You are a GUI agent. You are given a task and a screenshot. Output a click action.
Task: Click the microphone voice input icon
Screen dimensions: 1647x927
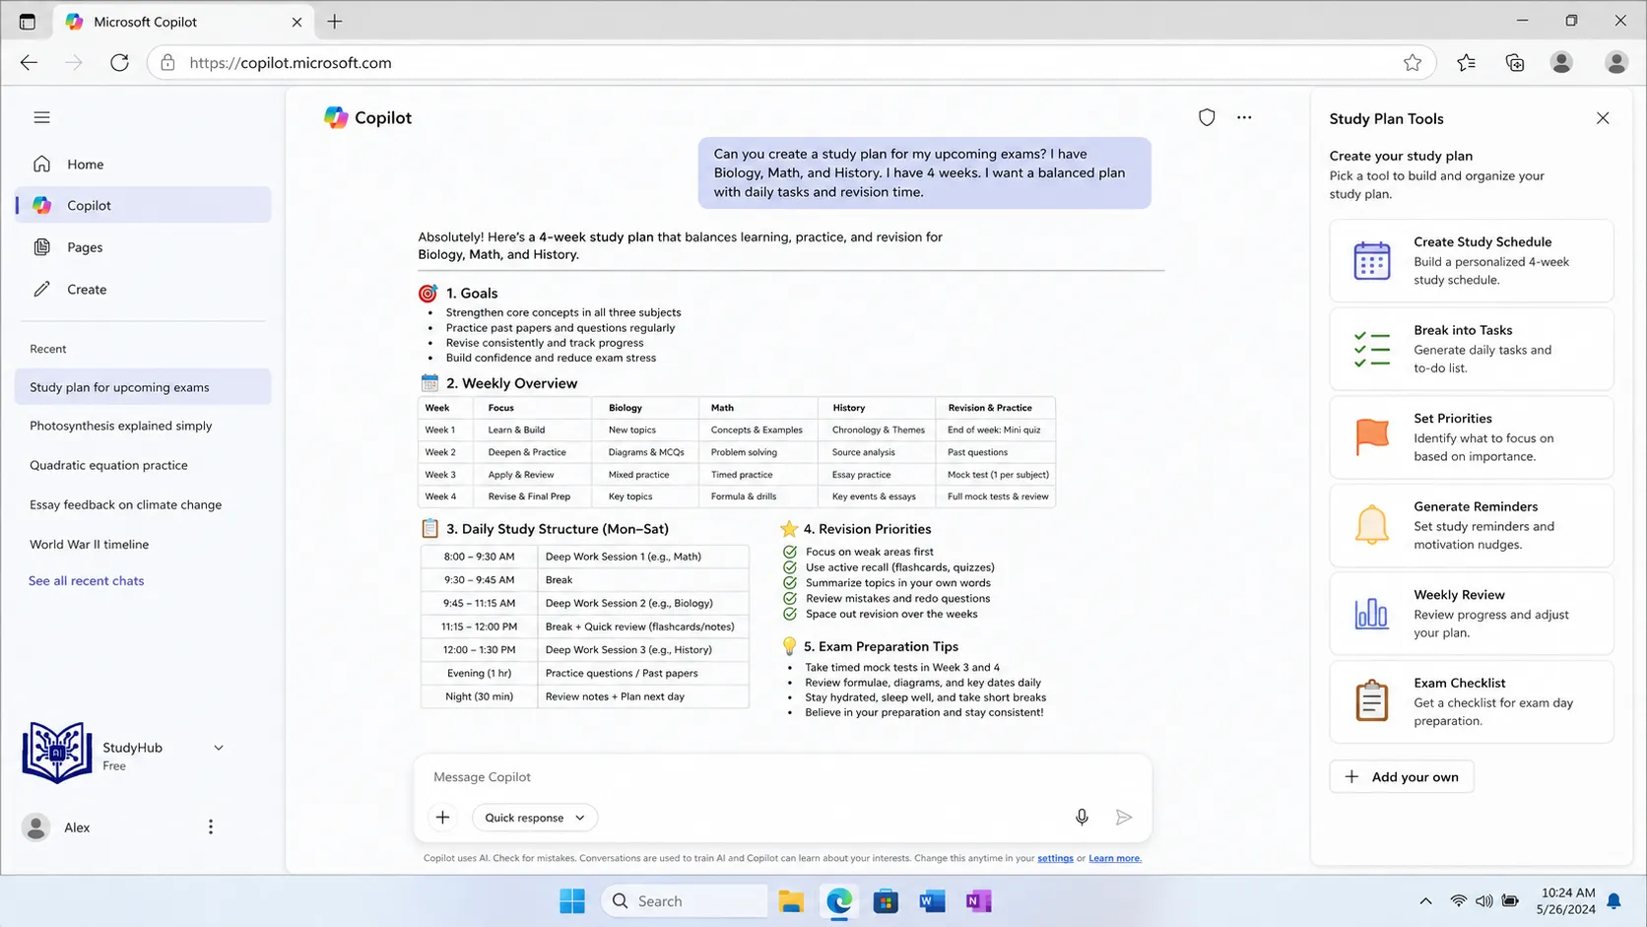pyautogui.click(x=1082, y=817)
